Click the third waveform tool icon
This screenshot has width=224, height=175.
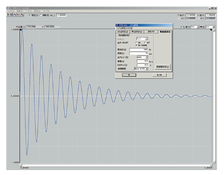coord(14,15)
